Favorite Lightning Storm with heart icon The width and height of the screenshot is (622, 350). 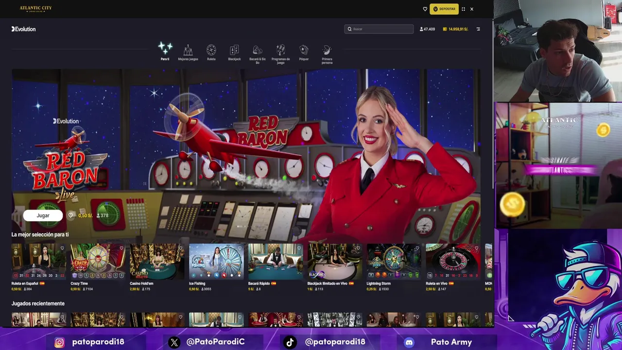(x=417, y=248)
